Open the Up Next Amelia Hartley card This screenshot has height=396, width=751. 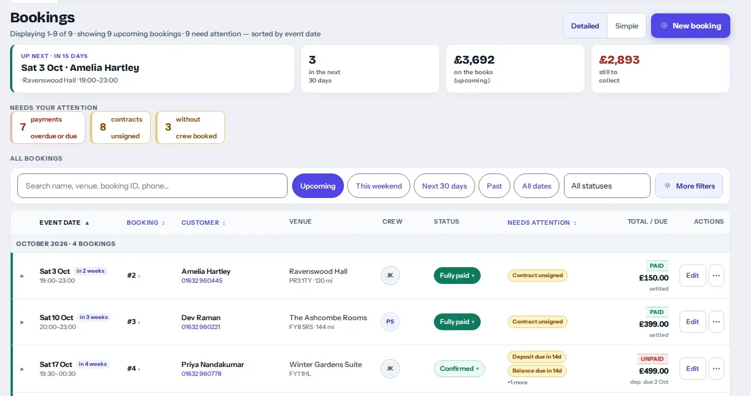(152, 69)
